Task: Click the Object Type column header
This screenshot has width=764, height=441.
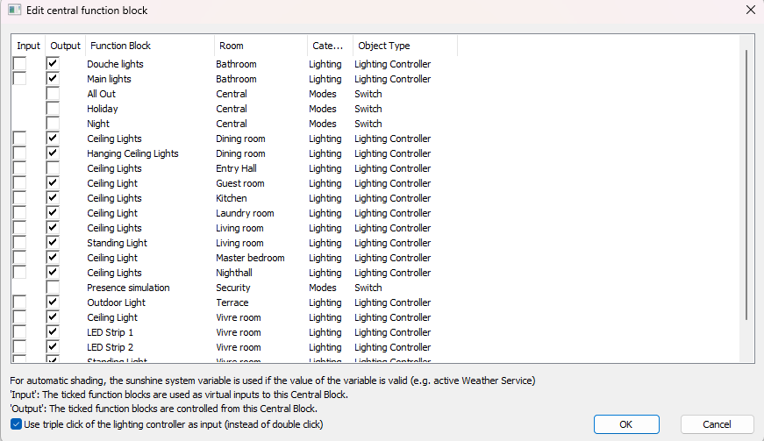Action: click(404, 46)
